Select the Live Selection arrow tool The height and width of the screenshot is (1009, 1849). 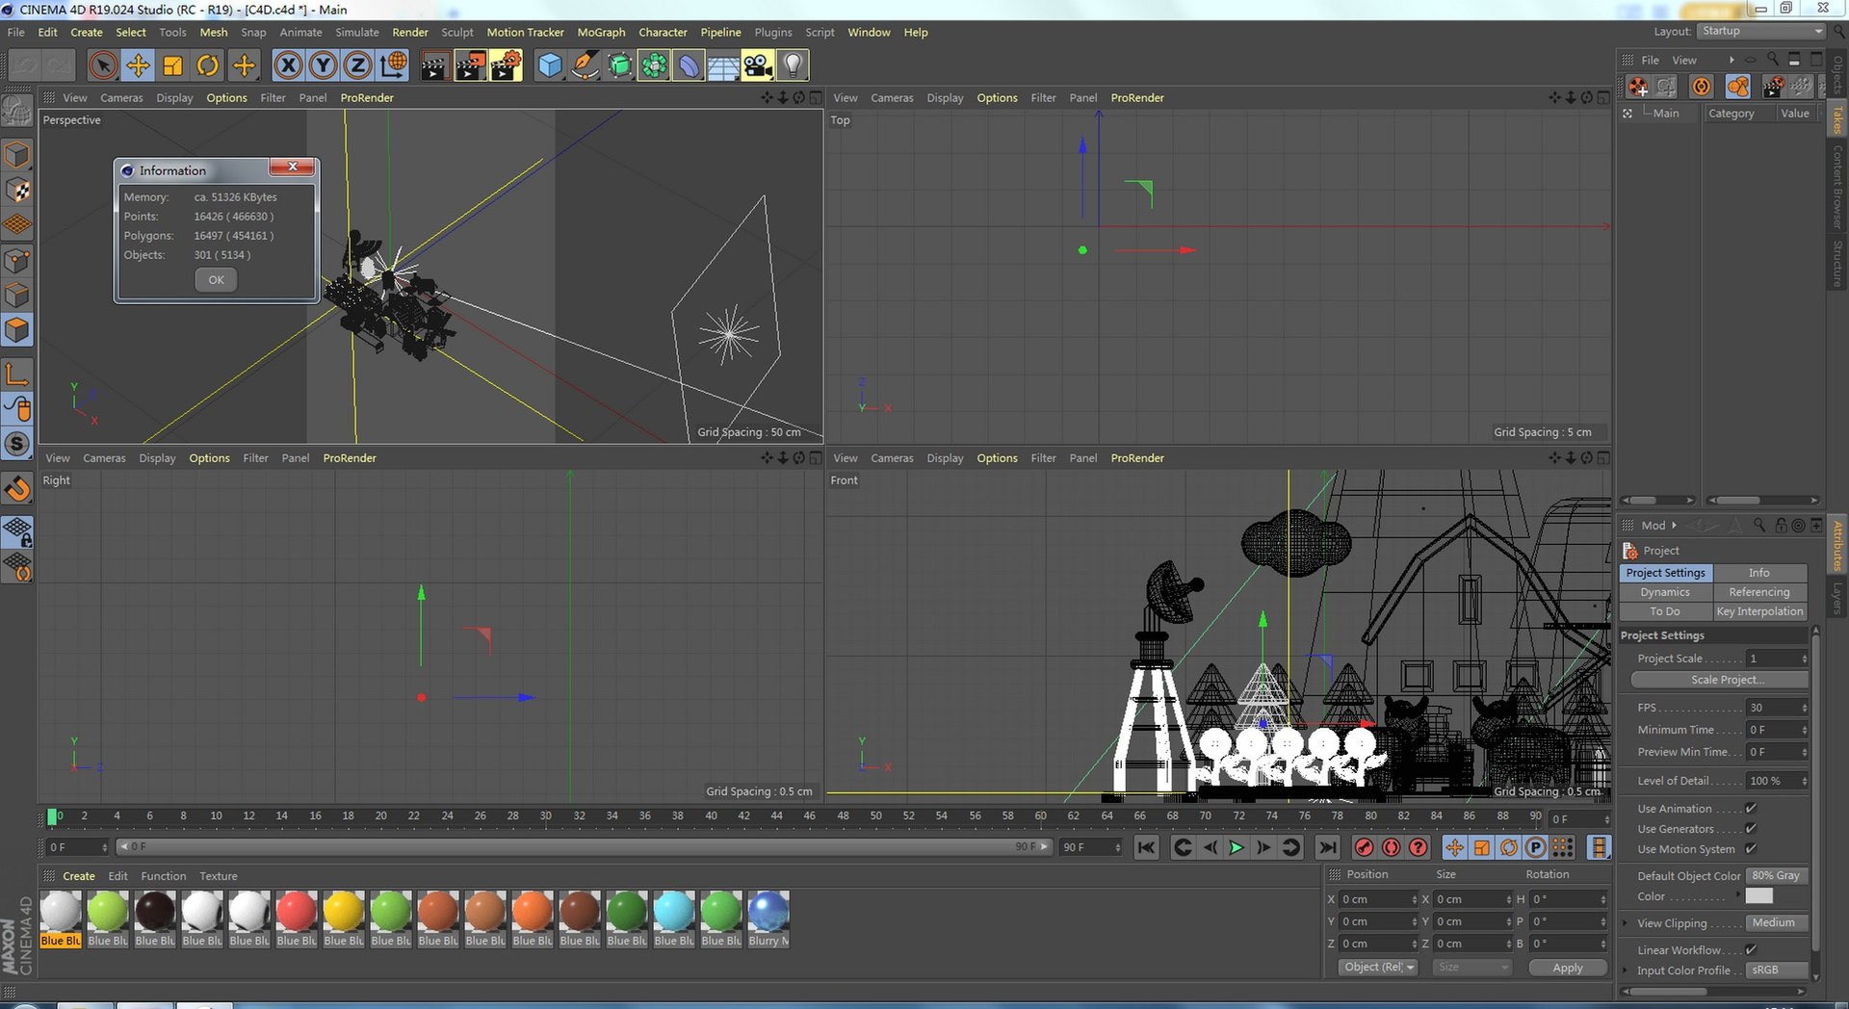pos(103,65)
